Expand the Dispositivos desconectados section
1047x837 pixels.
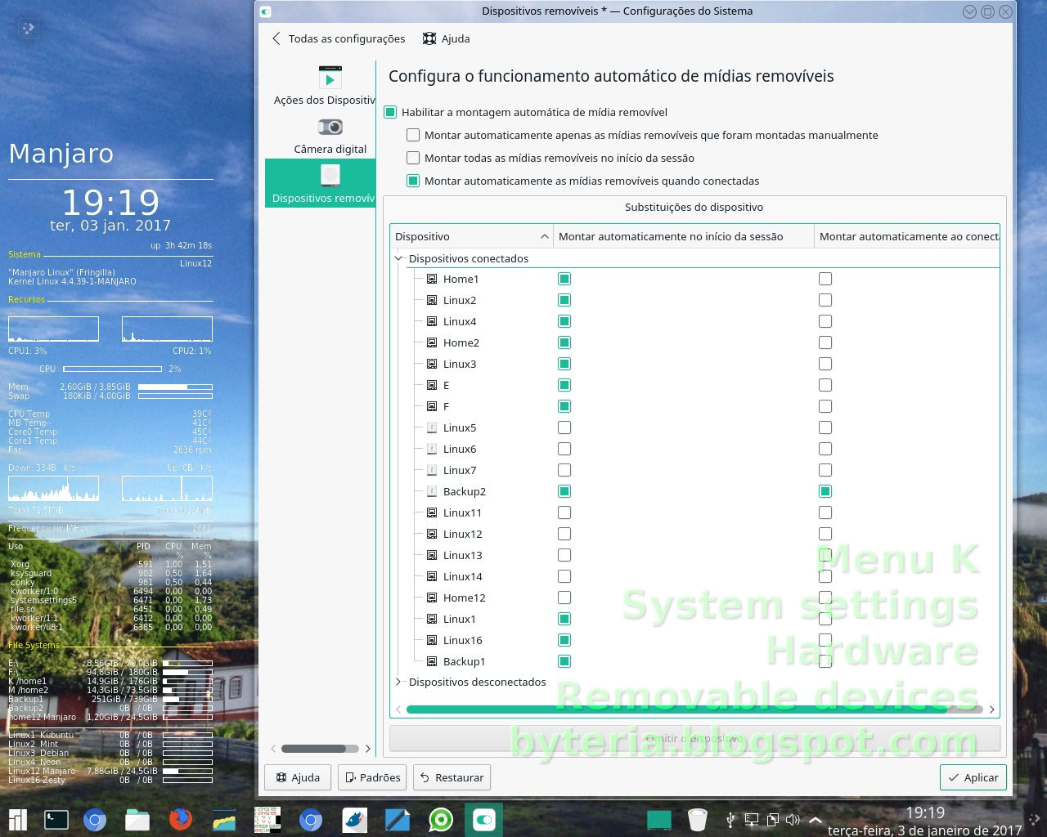coord(398,682)
